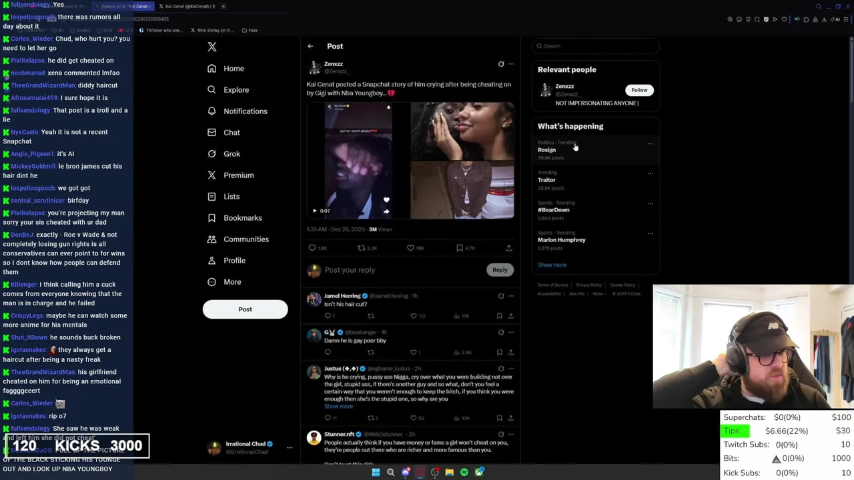Screen dimensions: 854x480
Task: View 2.6K stats on @baobanger's reply
Action: coord(462,352)
